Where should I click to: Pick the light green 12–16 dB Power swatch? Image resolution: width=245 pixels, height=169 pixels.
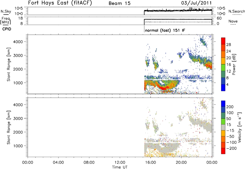point(223,68)
